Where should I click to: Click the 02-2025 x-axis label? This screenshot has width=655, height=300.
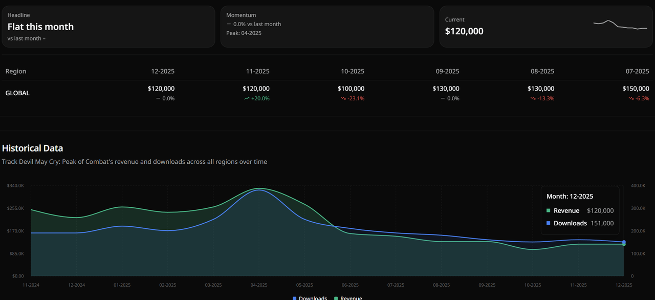point(168,285)
